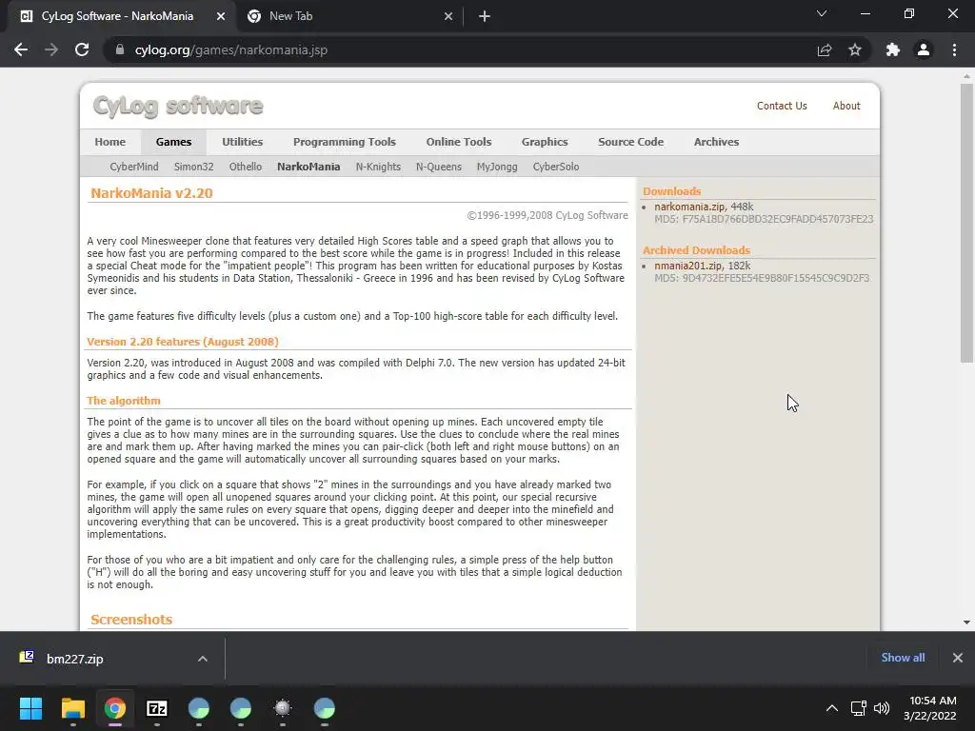Viewport: 975px width, 731px height.
Task: Open the N-Knights game page
Action: point(378,167)
